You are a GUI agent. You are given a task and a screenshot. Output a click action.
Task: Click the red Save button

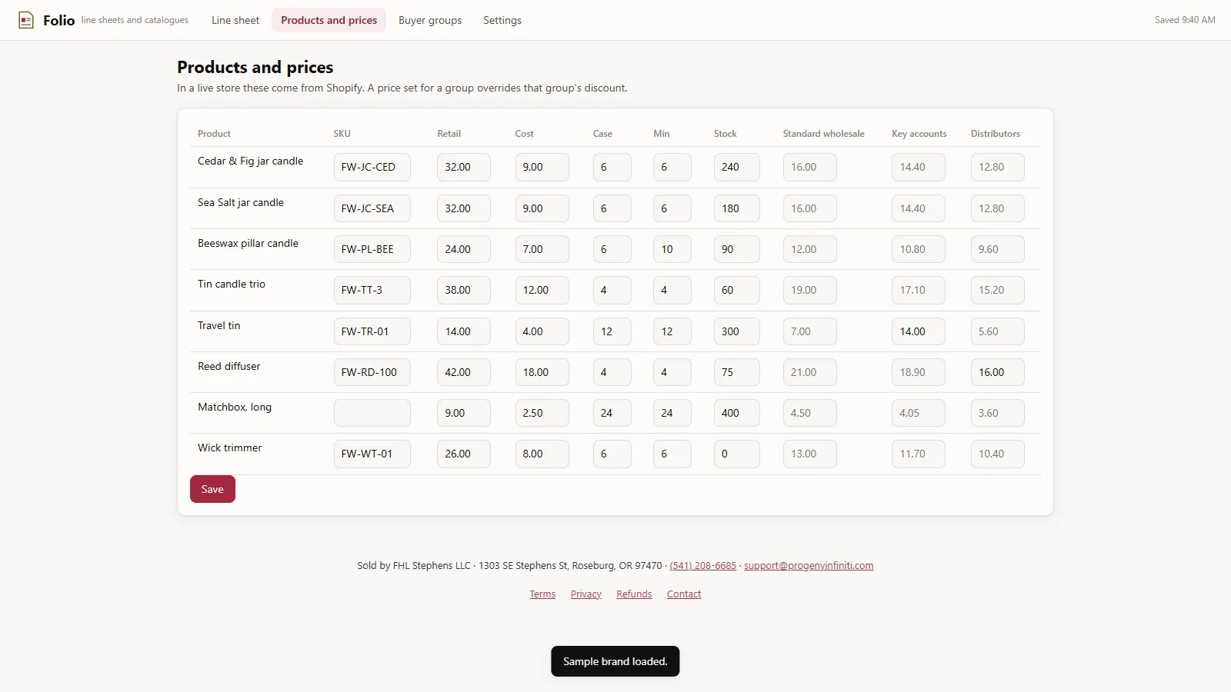point(212,489)
